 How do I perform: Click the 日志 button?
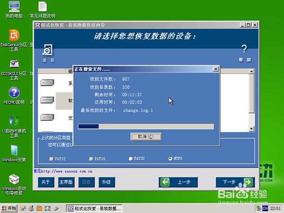coord(87,182)
